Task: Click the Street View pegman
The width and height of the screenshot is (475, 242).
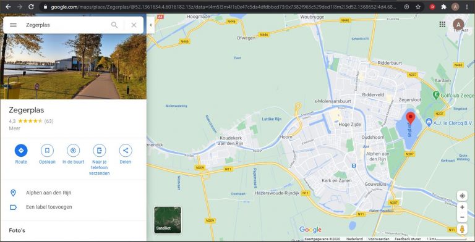Action: coord(462,229)
